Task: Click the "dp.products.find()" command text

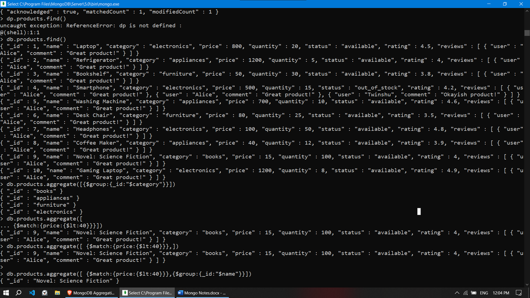Action: click(36, 19)
